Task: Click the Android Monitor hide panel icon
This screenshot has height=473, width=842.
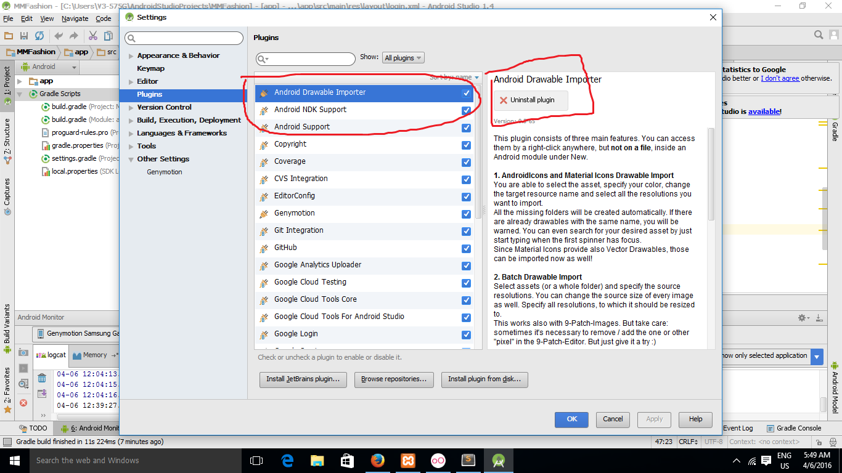Action: pos(819,318)
